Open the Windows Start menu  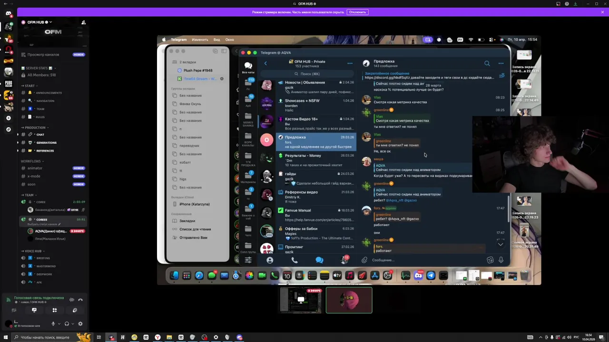[6, 337]
